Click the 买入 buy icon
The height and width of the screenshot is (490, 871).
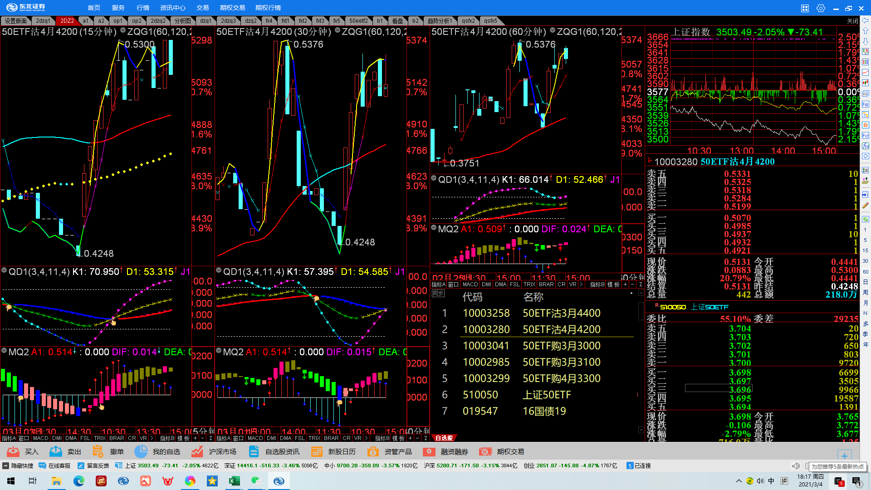pos(13,451)
